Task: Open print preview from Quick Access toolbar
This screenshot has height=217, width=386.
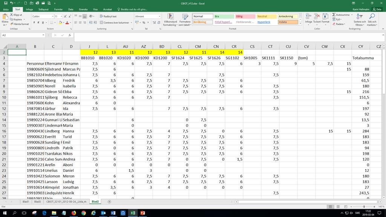Action: pyautogui.click(x=49, y=3)
